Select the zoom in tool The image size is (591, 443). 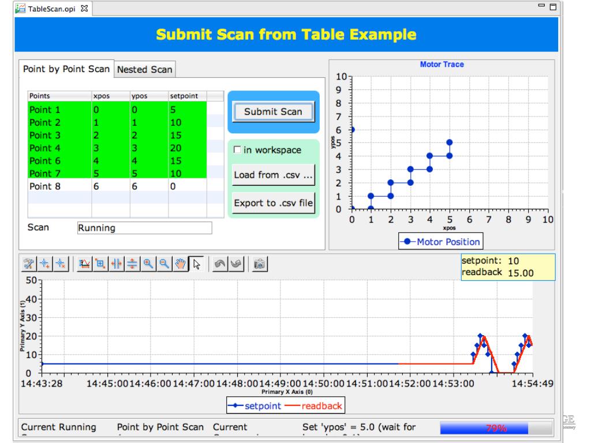[148, 264]
